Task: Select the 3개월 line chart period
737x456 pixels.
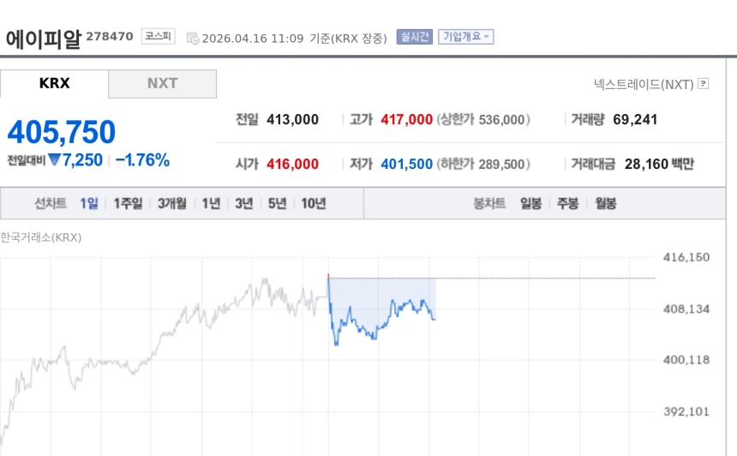Action: (x=171, y=203)
